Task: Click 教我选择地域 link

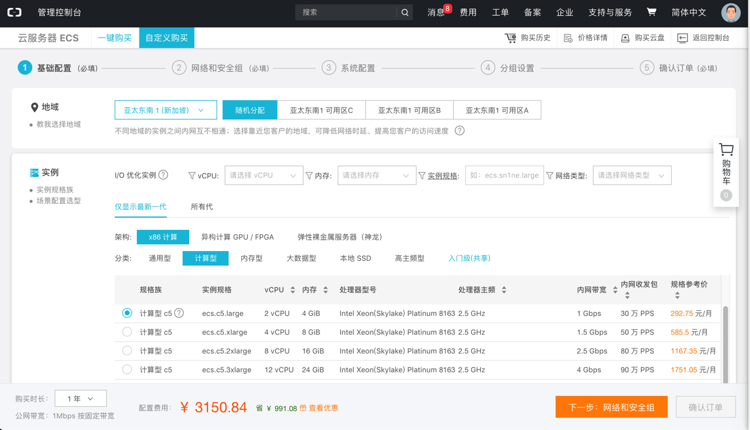Action: (x=59, y=124)
